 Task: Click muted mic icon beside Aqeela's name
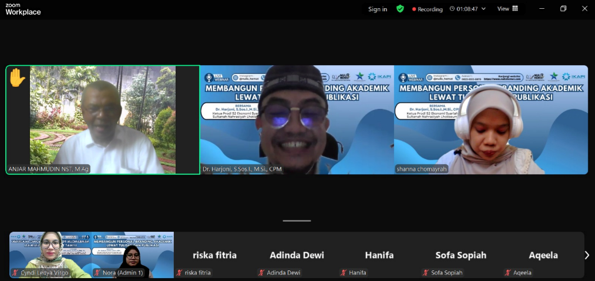(508, 273)
